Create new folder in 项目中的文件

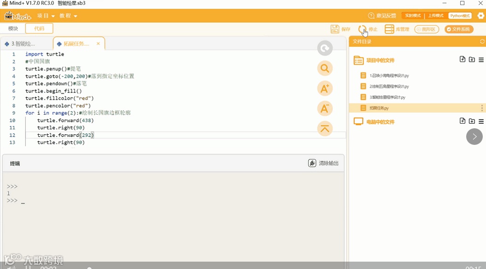coord(472,59)
